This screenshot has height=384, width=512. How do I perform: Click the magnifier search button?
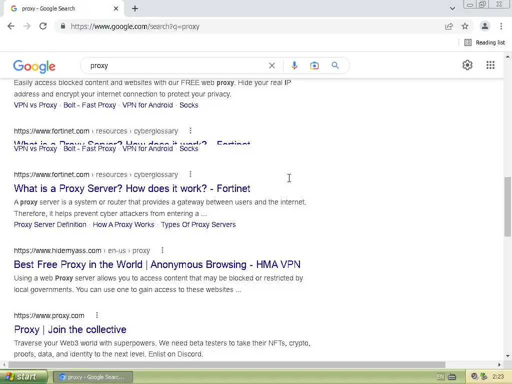tap(335, 65)
